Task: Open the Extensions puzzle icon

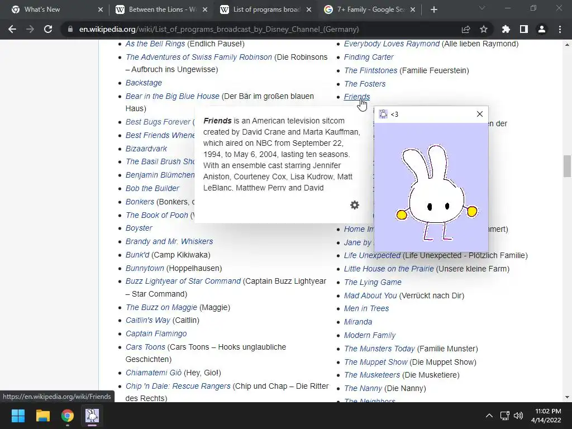Action: [506, 29]
